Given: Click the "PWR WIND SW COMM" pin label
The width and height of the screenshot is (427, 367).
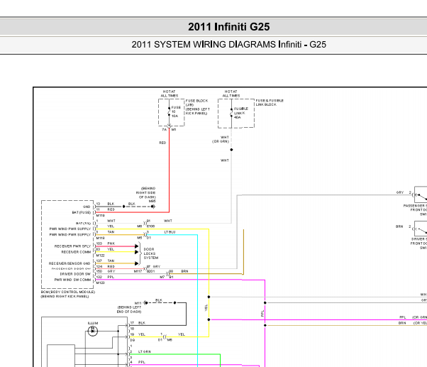Looking at the screenshot, I should click(72, 280).
